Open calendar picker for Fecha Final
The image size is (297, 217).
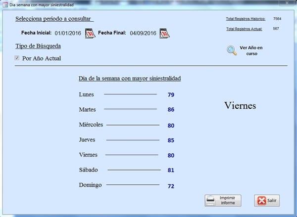click(165, 33)
